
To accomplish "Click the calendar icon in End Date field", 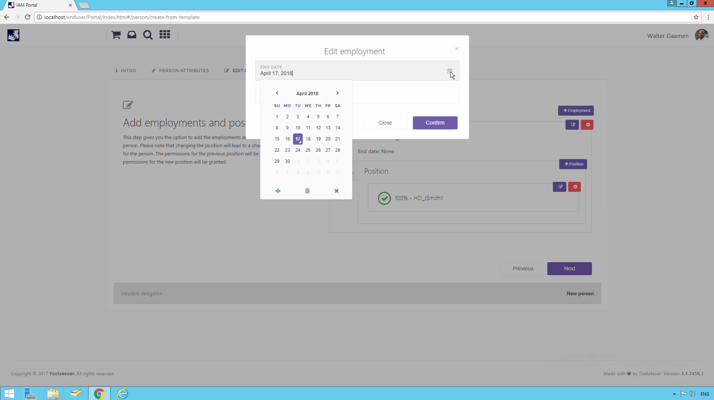I will [449, 72].
